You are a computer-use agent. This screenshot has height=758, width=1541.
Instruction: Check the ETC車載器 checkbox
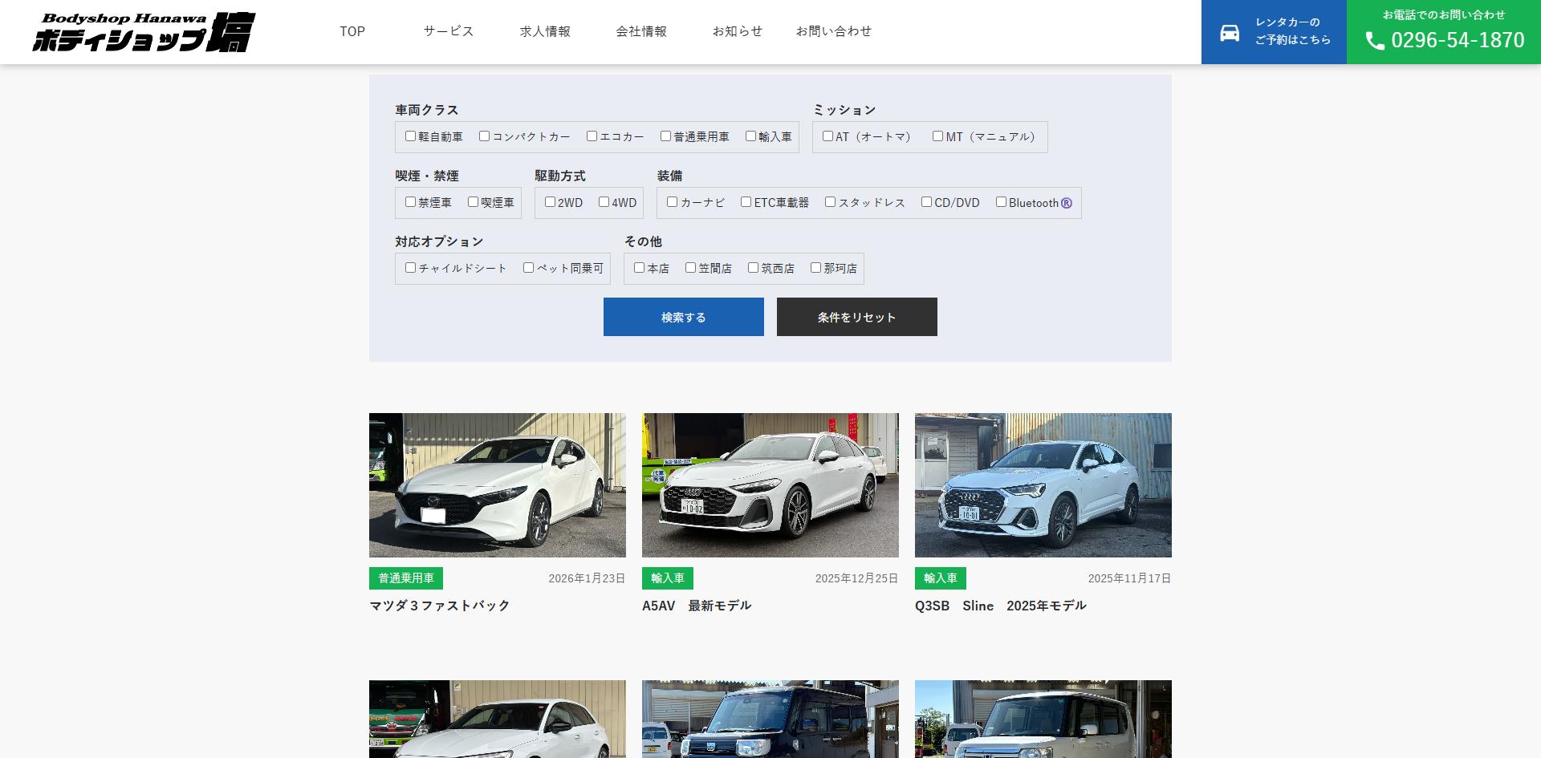tap(746, 202)
